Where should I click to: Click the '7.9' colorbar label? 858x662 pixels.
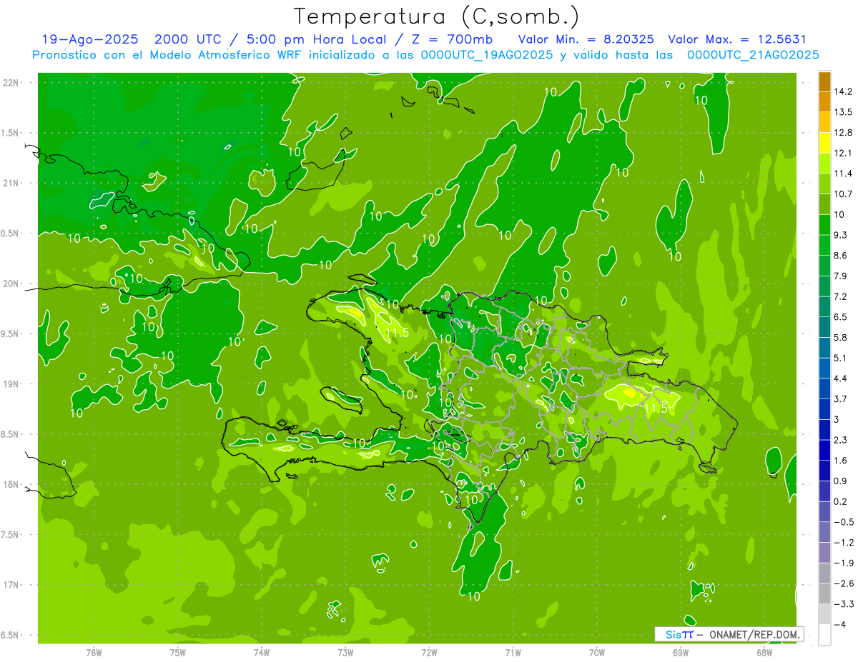coord(840,276)
